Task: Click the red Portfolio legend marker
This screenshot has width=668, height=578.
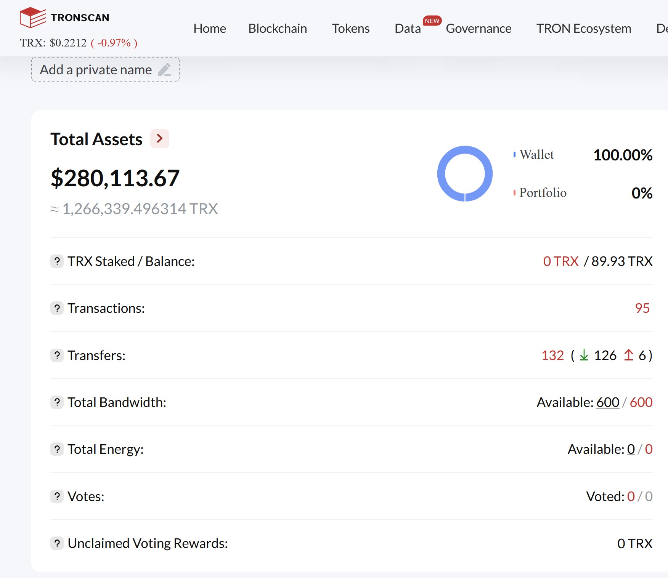Action: [514, 193]
